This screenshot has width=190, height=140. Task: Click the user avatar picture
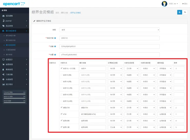[x=164, y=4]
